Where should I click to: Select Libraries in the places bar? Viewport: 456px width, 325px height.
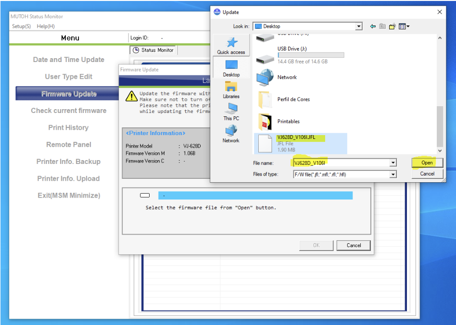(x=231, y=87)
